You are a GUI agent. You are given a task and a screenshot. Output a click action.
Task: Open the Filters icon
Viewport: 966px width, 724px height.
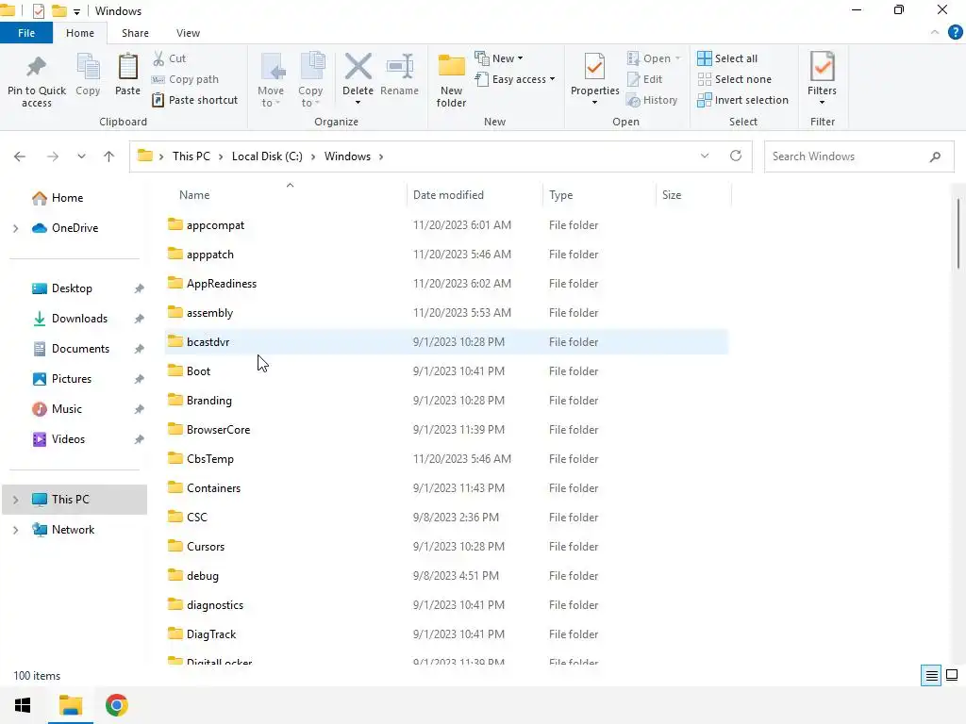[823, 67]
